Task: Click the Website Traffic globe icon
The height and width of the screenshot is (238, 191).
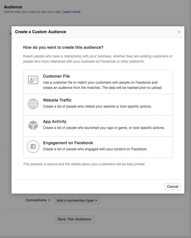Action: click(x=33, y=104)
